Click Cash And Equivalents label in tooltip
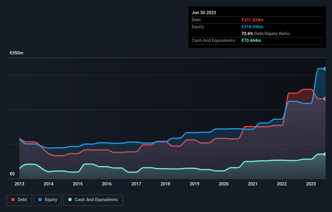Screen dimensions: 332x212 (x=213, y=40)
